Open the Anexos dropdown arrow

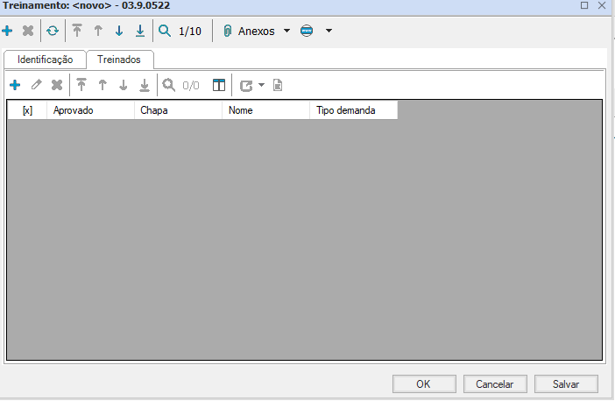click(286, 32)
